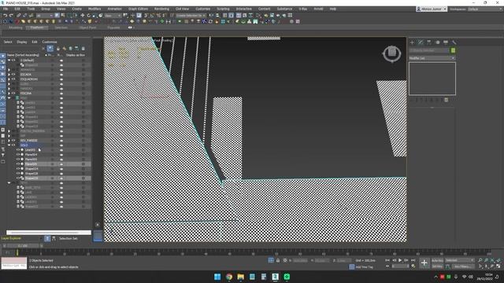Click the pin stack icon in modifier panel
Screen dimensions: 504x283
412,100
